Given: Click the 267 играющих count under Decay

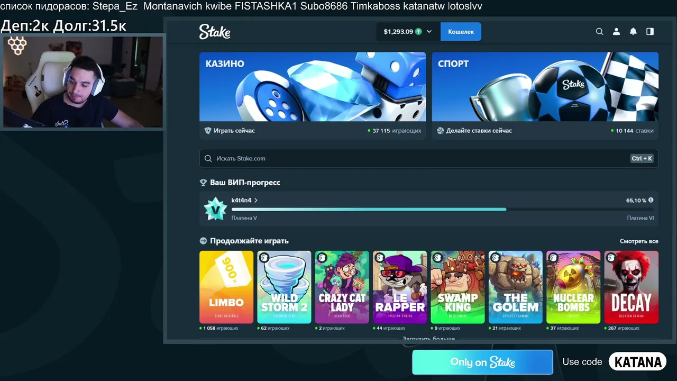Looking at the screenshot, I should tap(624, 328).
